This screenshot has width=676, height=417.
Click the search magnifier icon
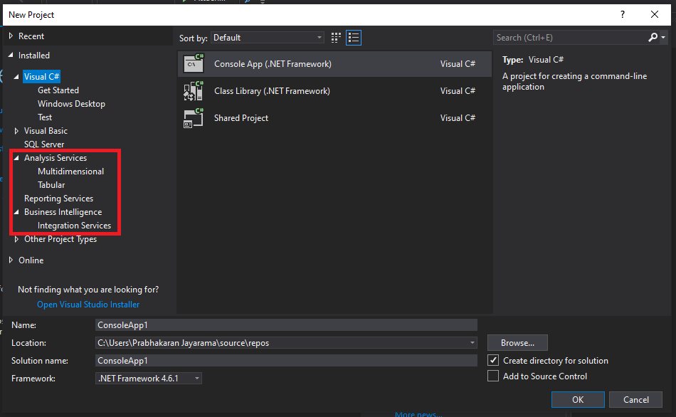653,38
